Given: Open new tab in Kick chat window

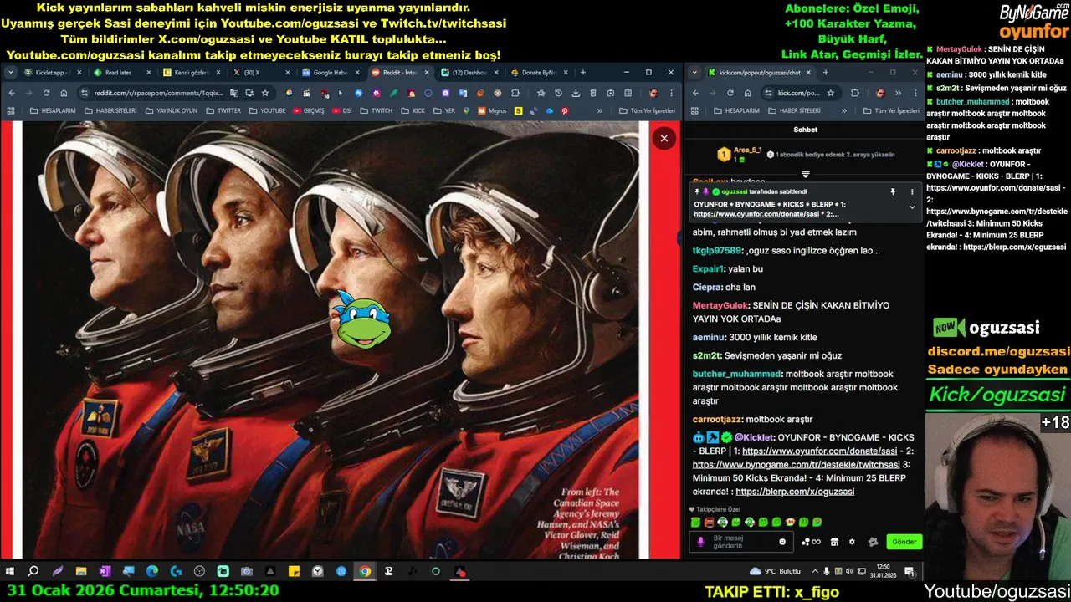Looking at the screenshot, I should pyautogui.click(x=826, y=73).
